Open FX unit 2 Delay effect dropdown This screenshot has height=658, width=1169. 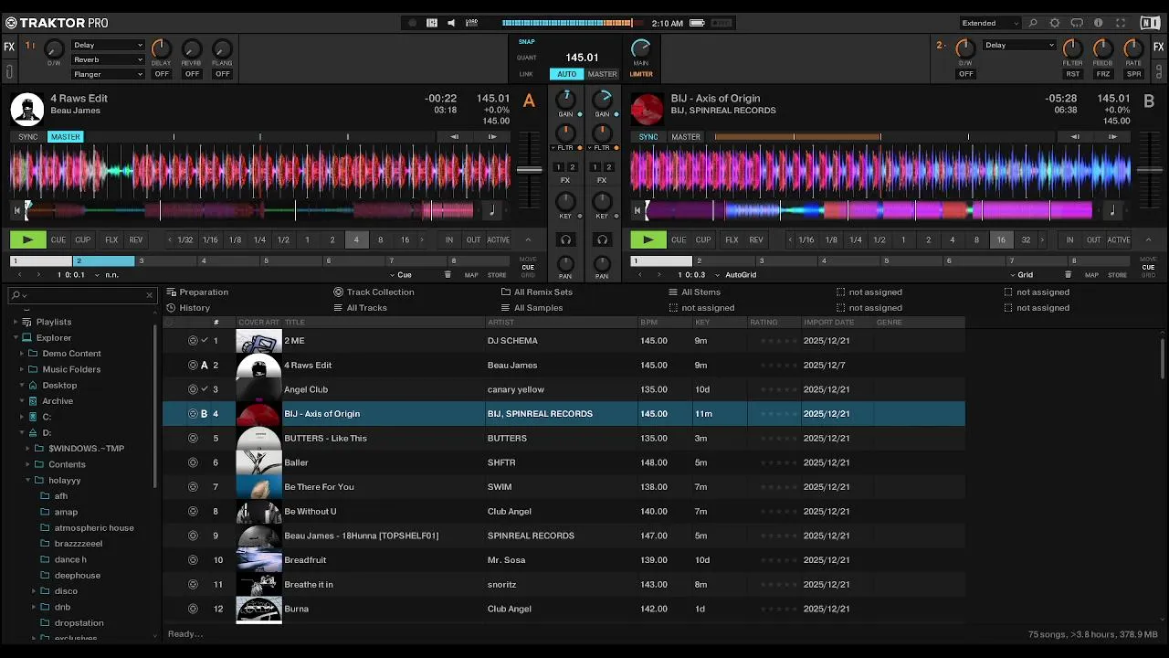coord(1019,45)
